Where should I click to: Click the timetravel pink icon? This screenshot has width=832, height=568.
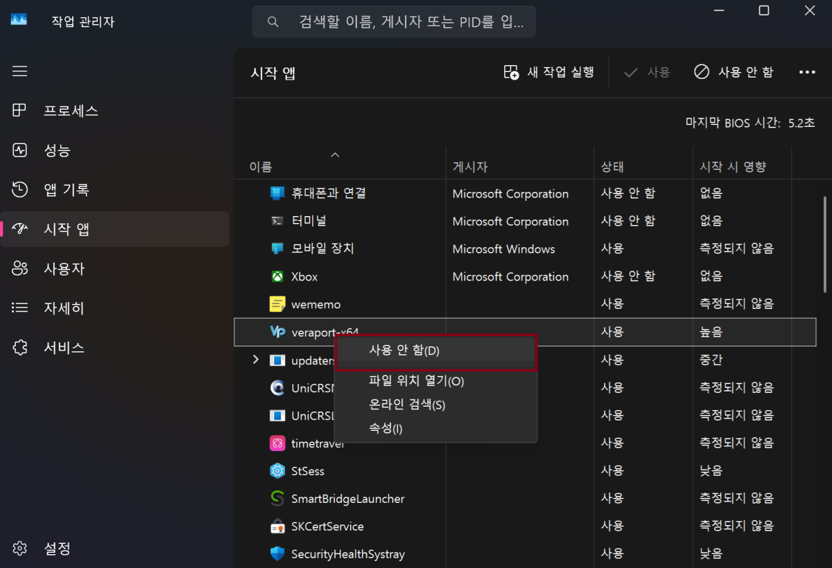277,443
